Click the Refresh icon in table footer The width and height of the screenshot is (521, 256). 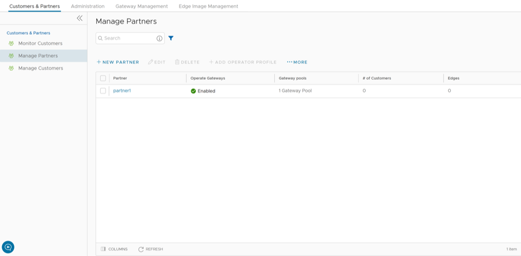141,249
